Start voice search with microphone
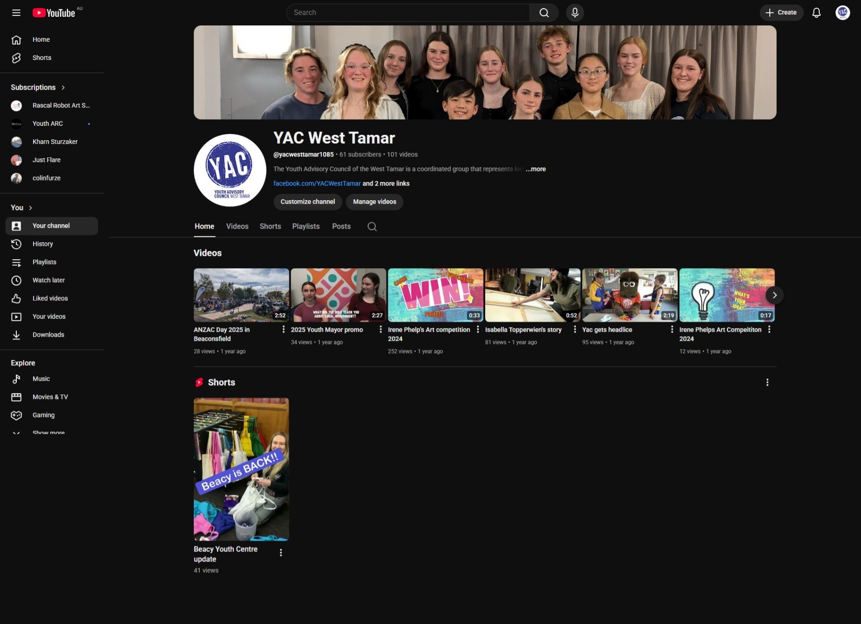The height and width of the screenshot is (624, 861). pos(575,13)
